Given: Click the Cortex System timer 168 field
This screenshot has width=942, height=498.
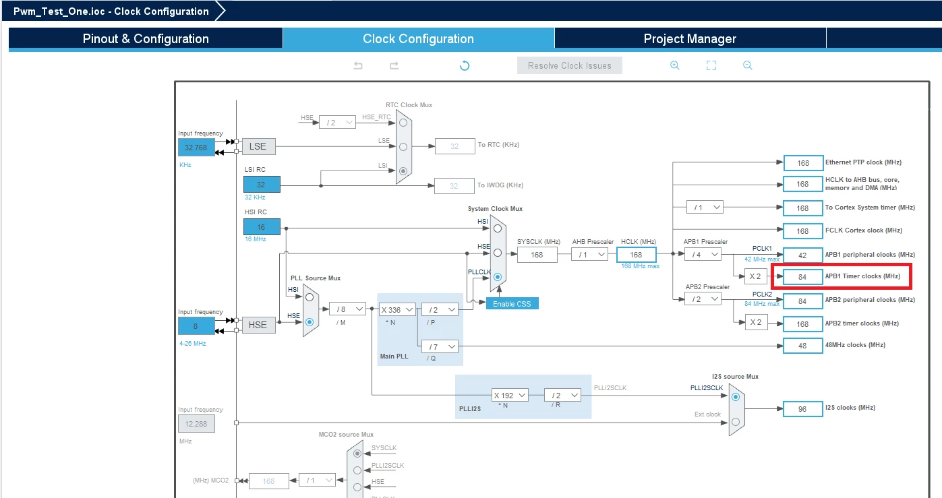Looking at the screenshot, I should (803, 208).
